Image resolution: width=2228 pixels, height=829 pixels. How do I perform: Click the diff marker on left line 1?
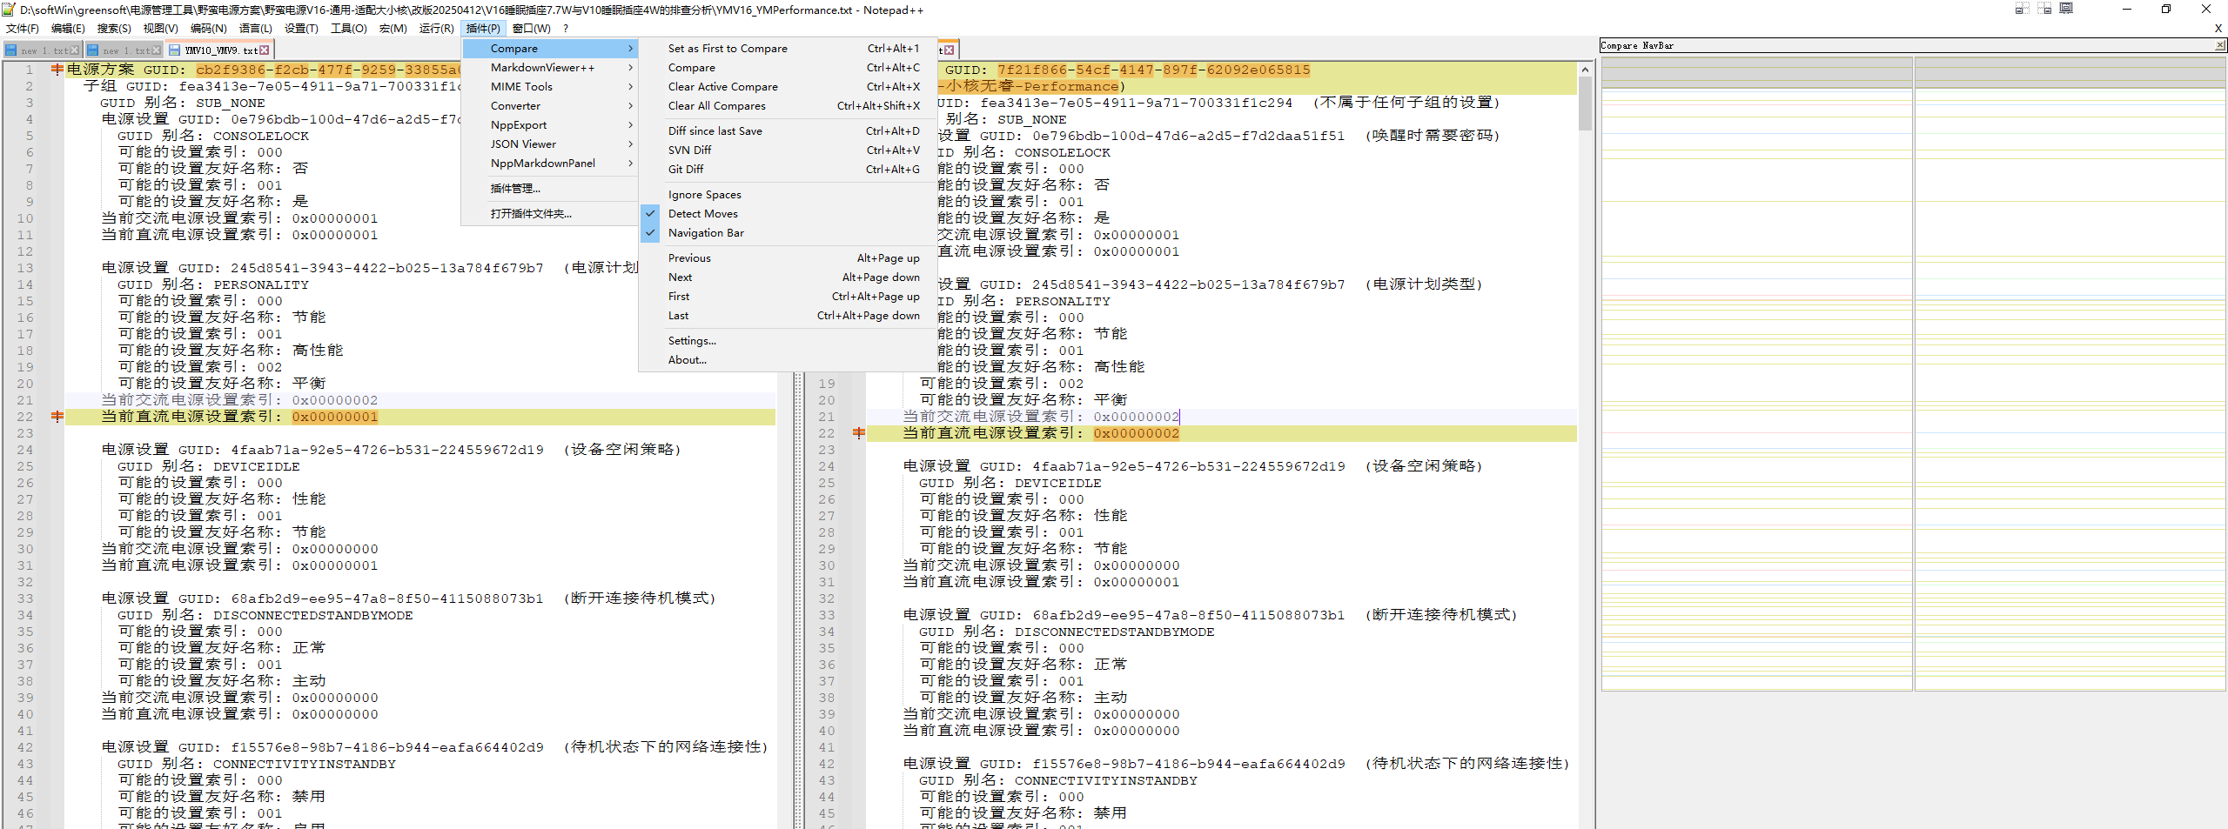tap(57, 70)
